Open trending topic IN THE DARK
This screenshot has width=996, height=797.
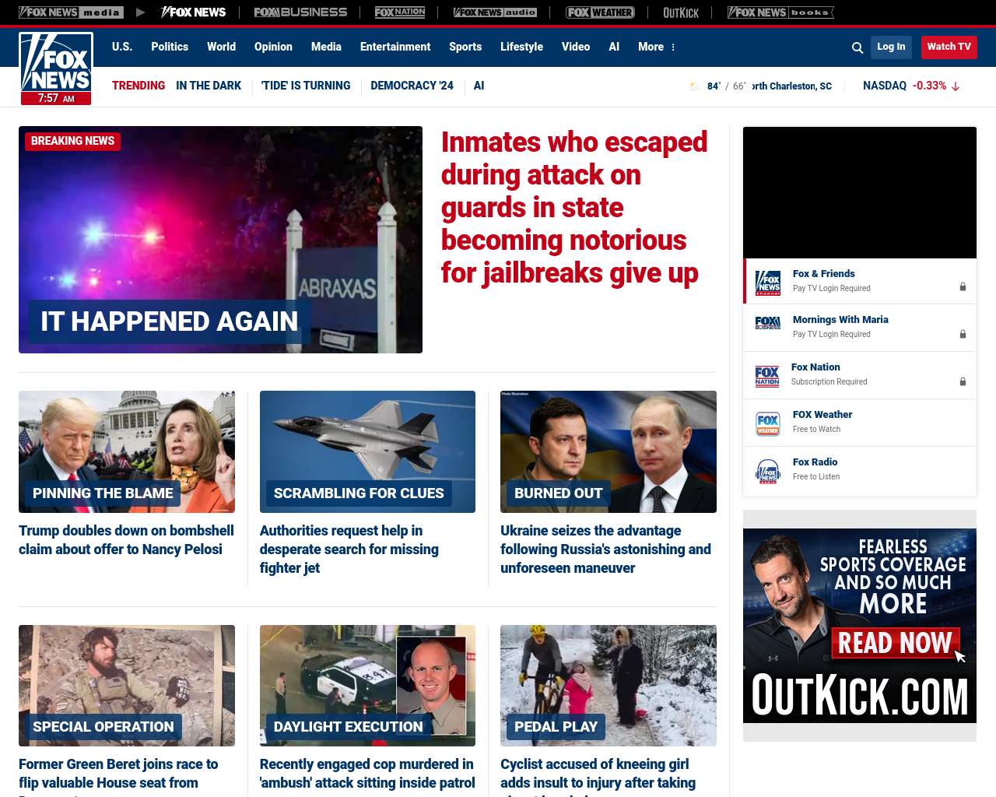(209, 86)
